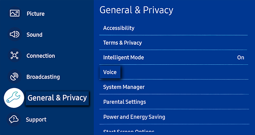
Task: Click the Broadcasting satellite dish icon
Action: 14,77
